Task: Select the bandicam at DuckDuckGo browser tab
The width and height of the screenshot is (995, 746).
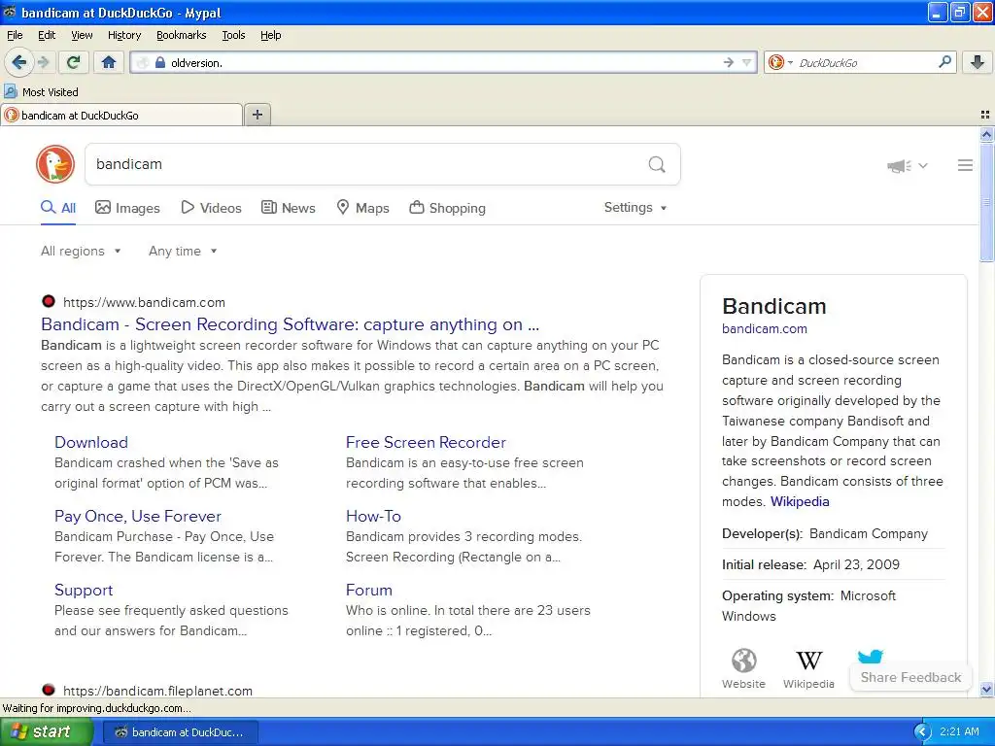Action: [x=121, y=115]
